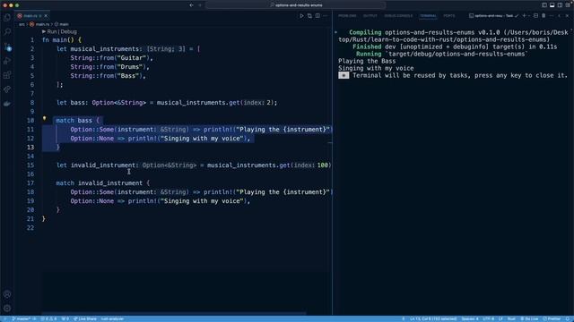Click the new terminal plus icon

tap(524, 16)
